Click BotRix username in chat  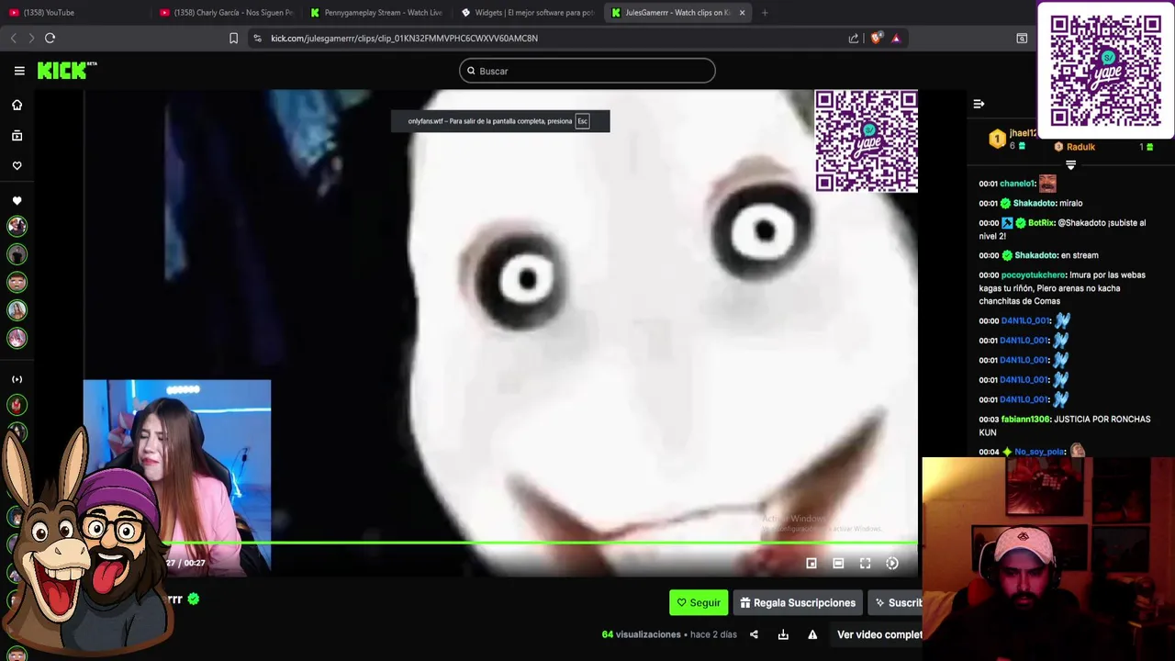coord(1041,223)
